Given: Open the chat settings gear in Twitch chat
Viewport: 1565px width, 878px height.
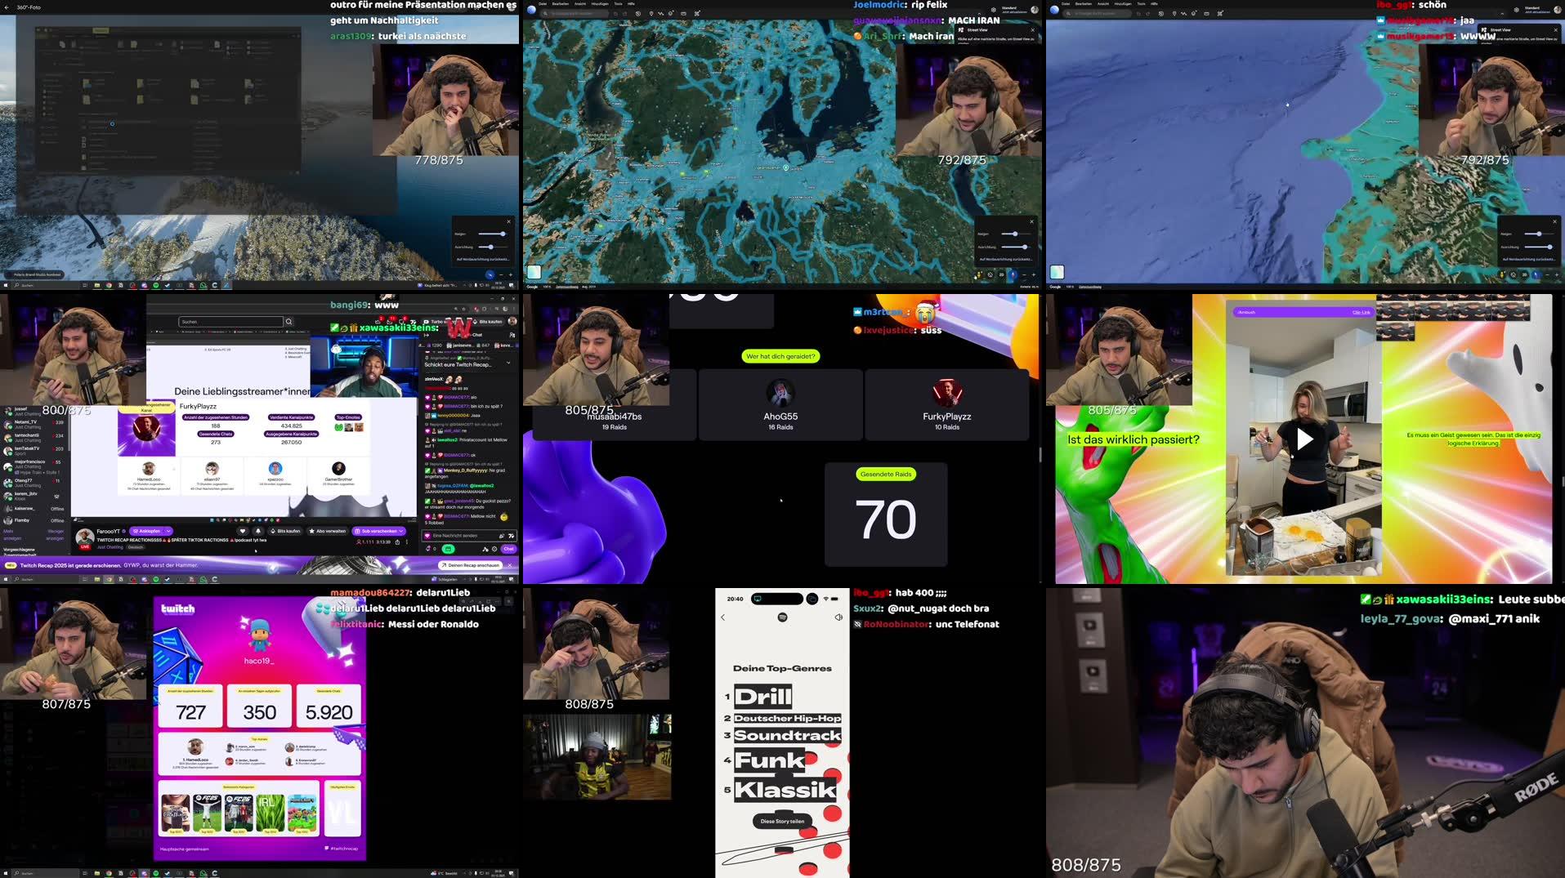Looking at the screenshot, I should pos(494,549).
